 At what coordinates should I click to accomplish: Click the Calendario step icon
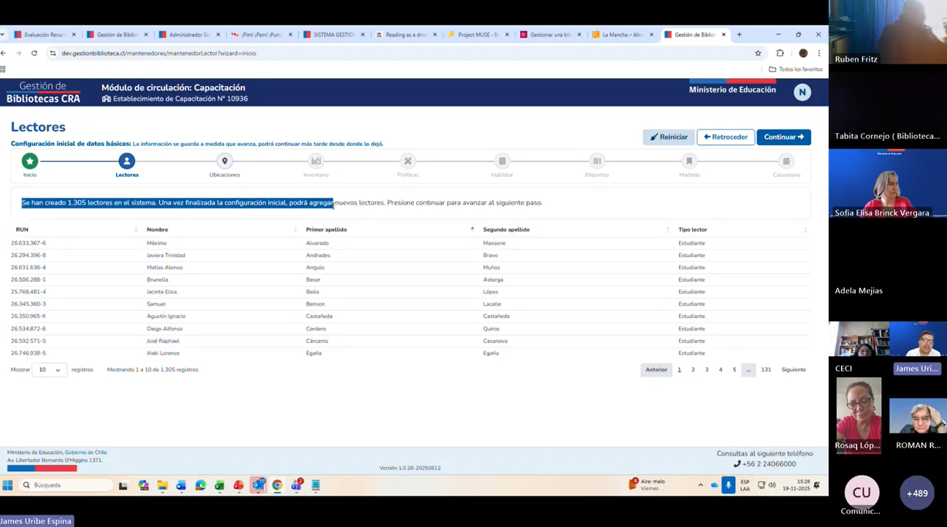point(786,161)
